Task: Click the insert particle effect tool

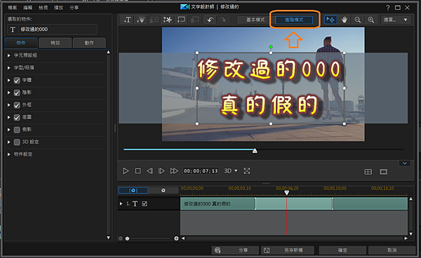Action: tap(140, 20)
